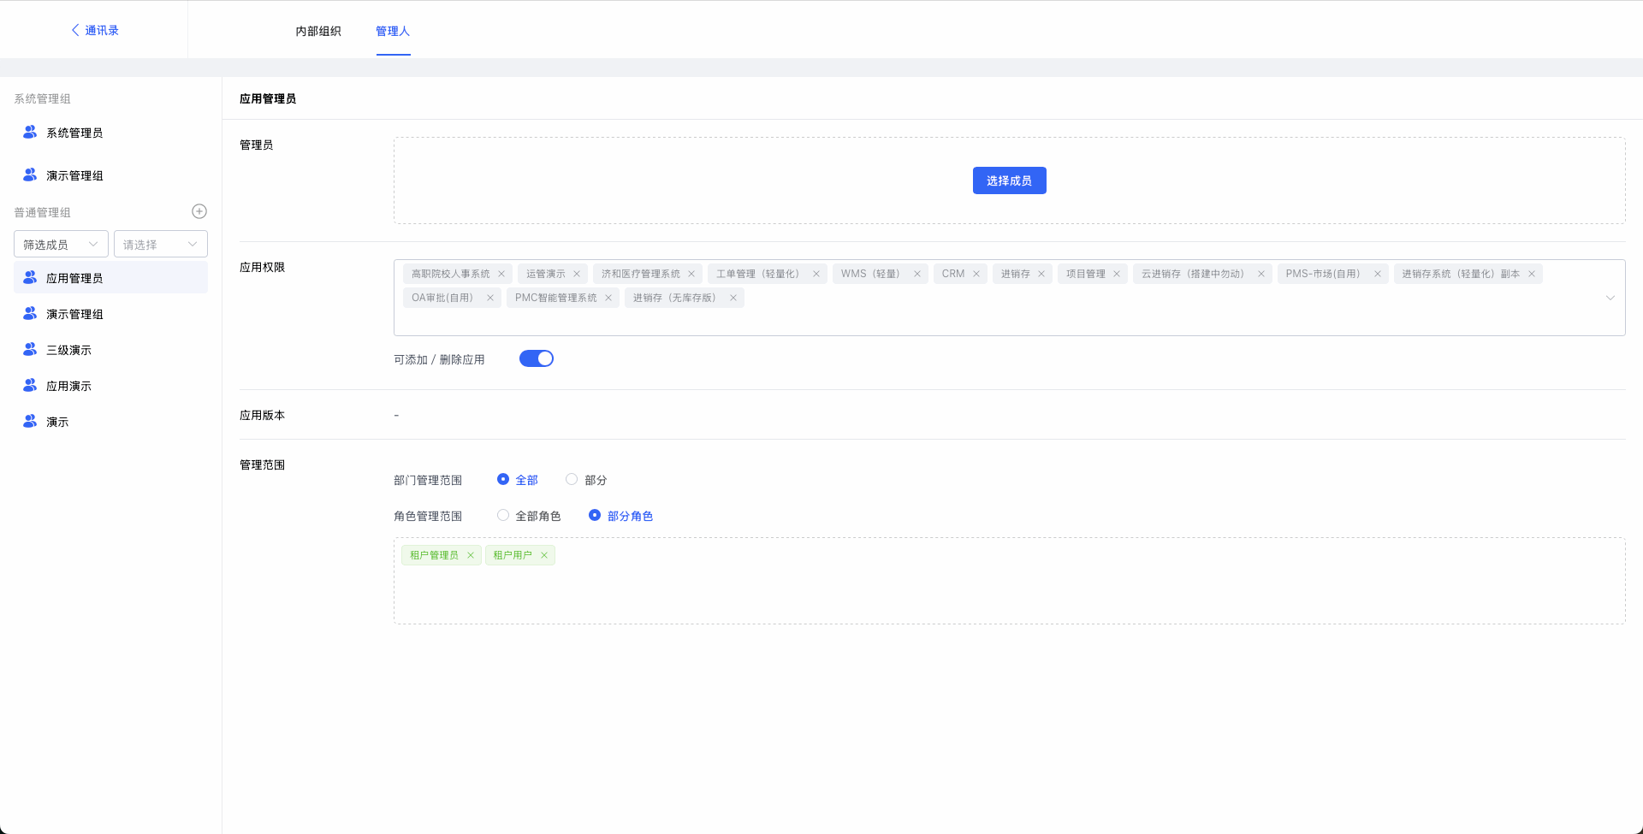Open 系统管理员 in the sidebar

tap(74, 133)
